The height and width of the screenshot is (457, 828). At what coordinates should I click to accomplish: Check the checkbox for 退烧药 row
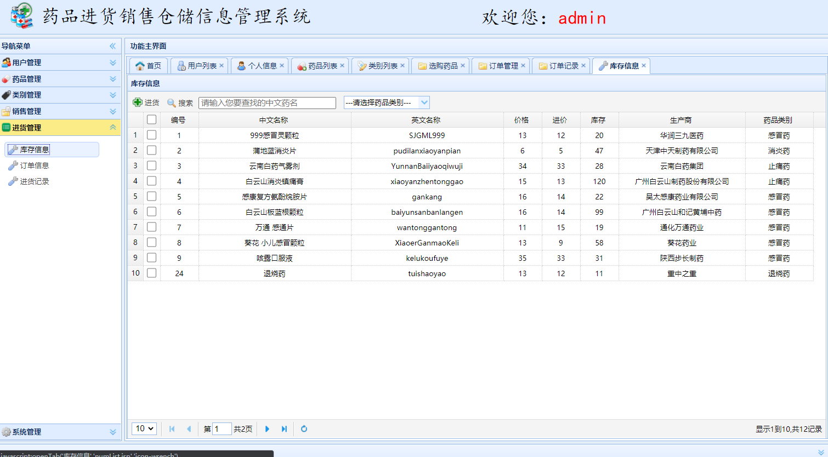(x=151, y=273)
